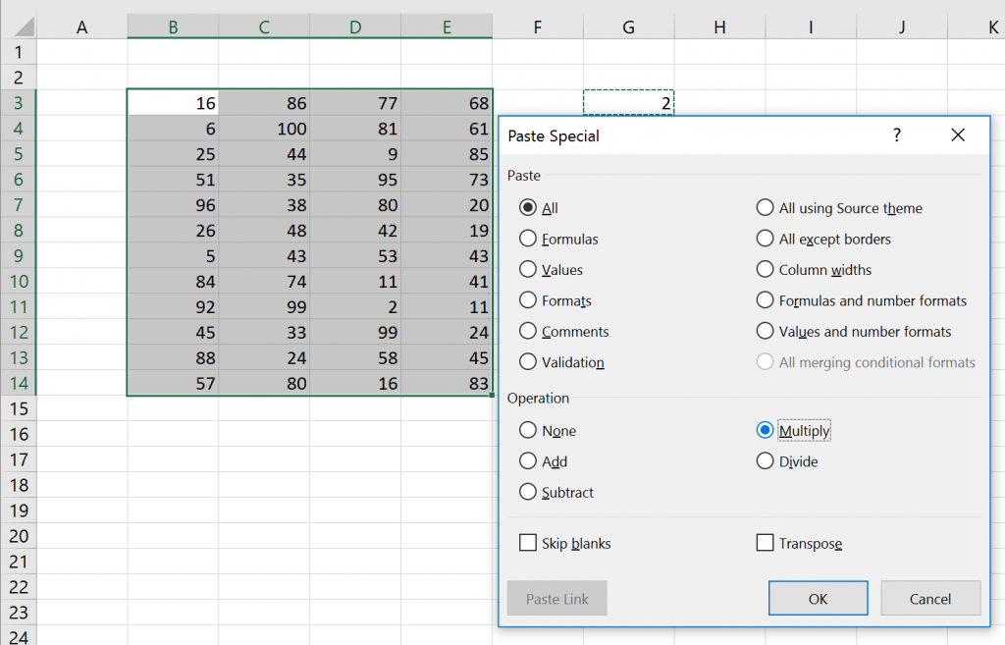Close the Paste Special dialog
The height and width of the screenshot is (645, 1005).
(958, 135)
